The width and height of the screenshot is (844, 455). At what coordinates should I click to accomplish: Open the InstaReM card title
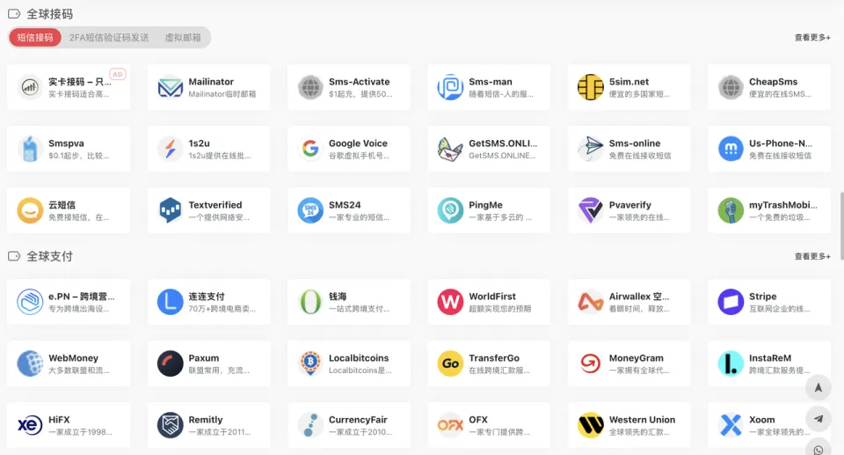(770, 358)
